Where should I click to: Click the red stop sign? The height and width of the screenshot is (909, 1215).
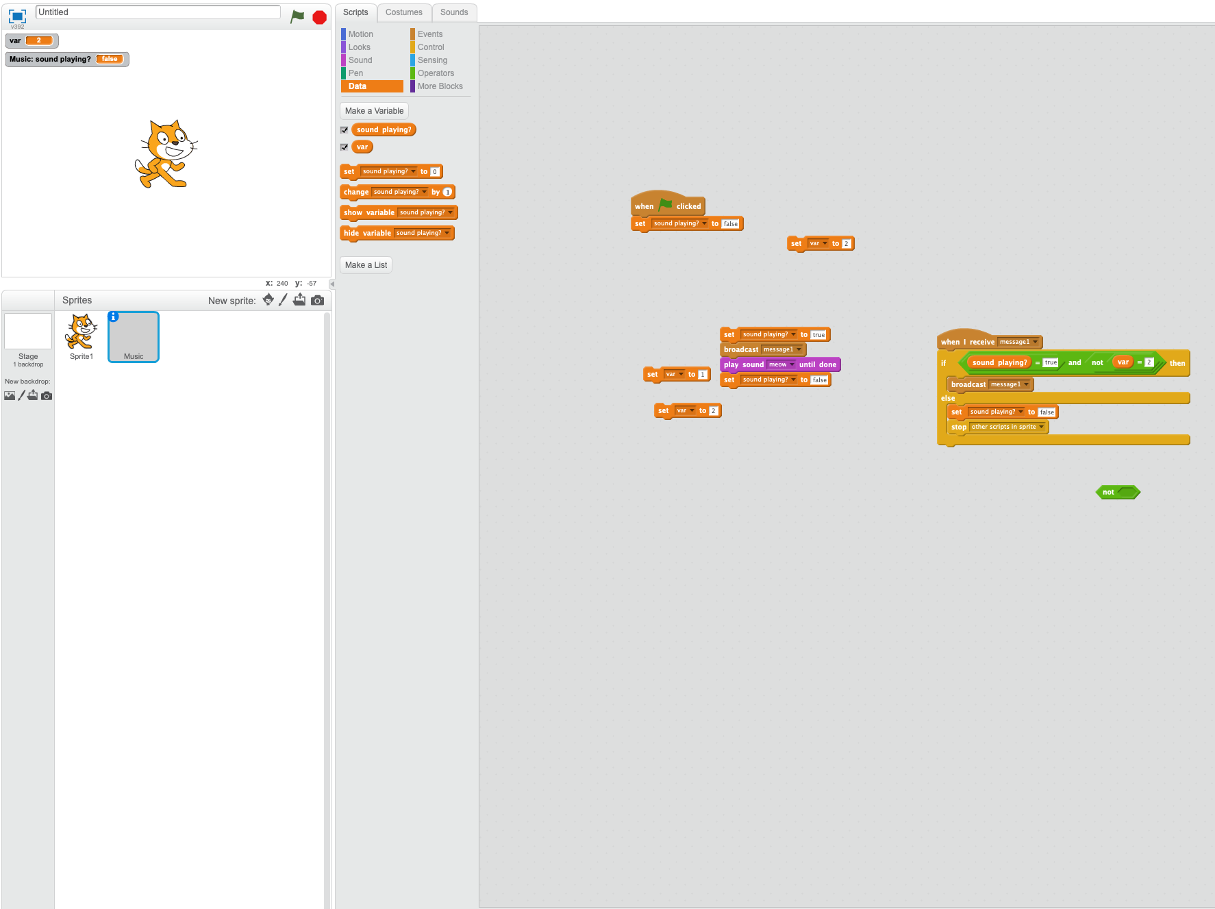pyautogui.click(x=319, y=16)
